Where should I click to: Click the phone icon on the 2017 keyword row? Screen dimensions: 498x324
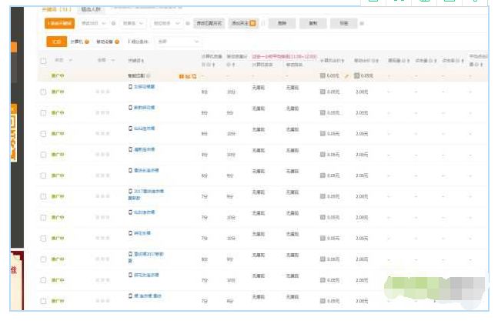click(x=130, y=190)
